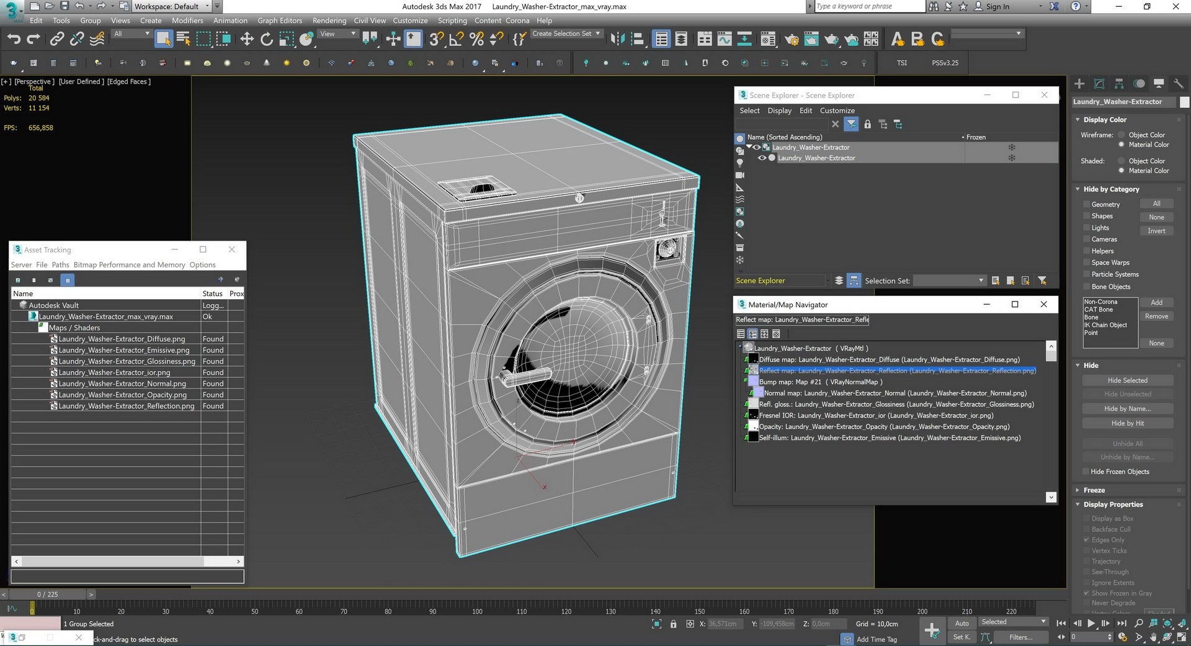This screenshot has height=646, width=1191.
Task: Open the Rendering menu
Action: pyautogui.click(x=329, y=20)
